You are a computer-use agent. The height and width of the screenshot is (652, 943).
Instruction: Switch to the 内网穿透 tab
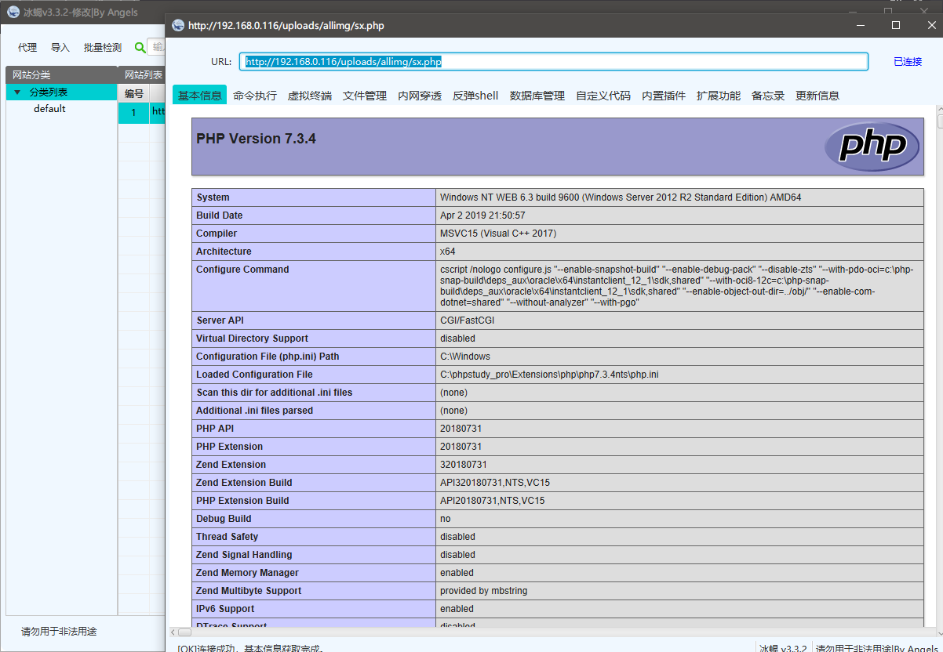tap(420, 96)
